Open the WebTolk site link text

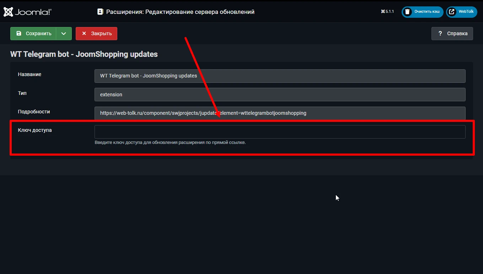tap(466, 12)
